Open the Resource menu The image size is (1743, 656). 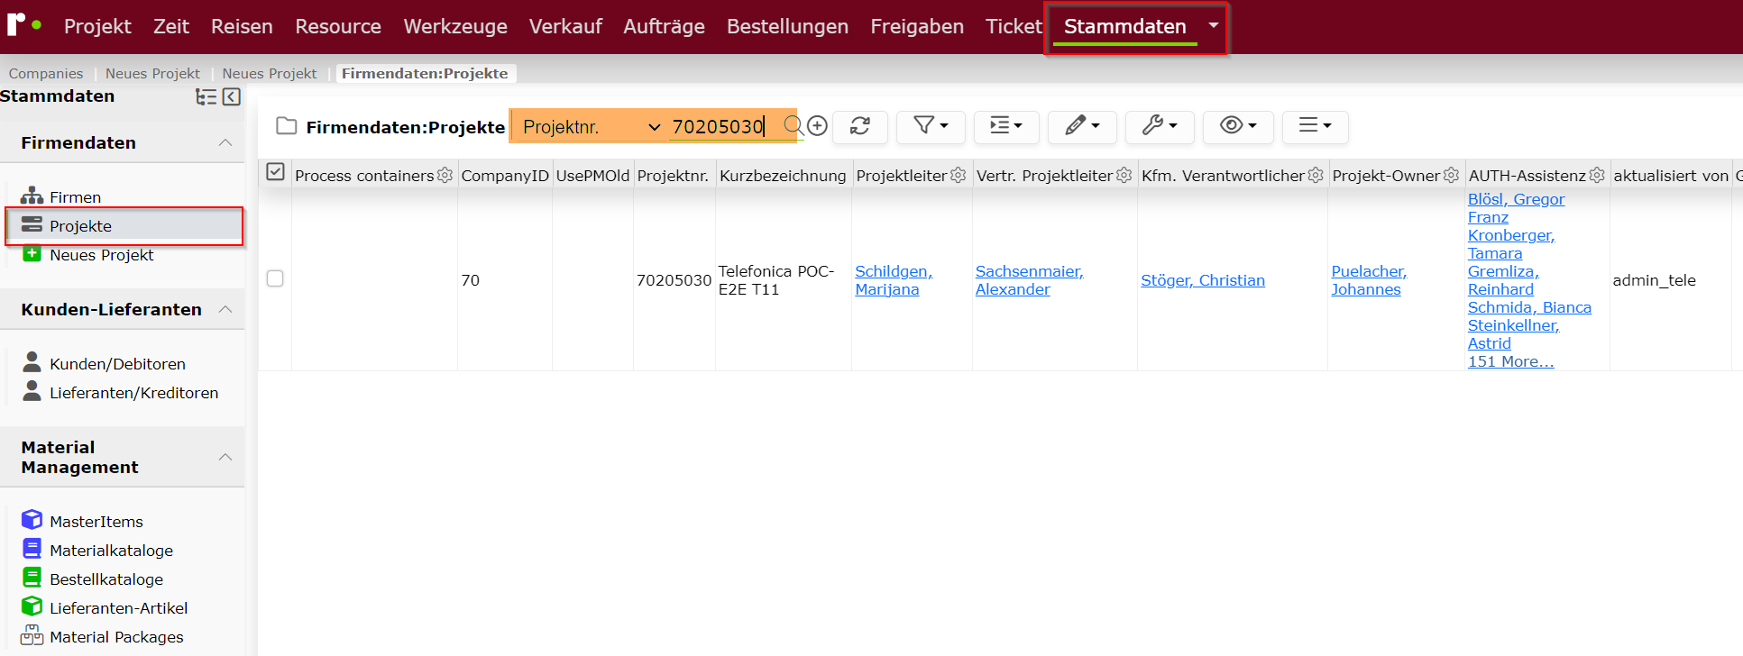click(x=338, y=26)
